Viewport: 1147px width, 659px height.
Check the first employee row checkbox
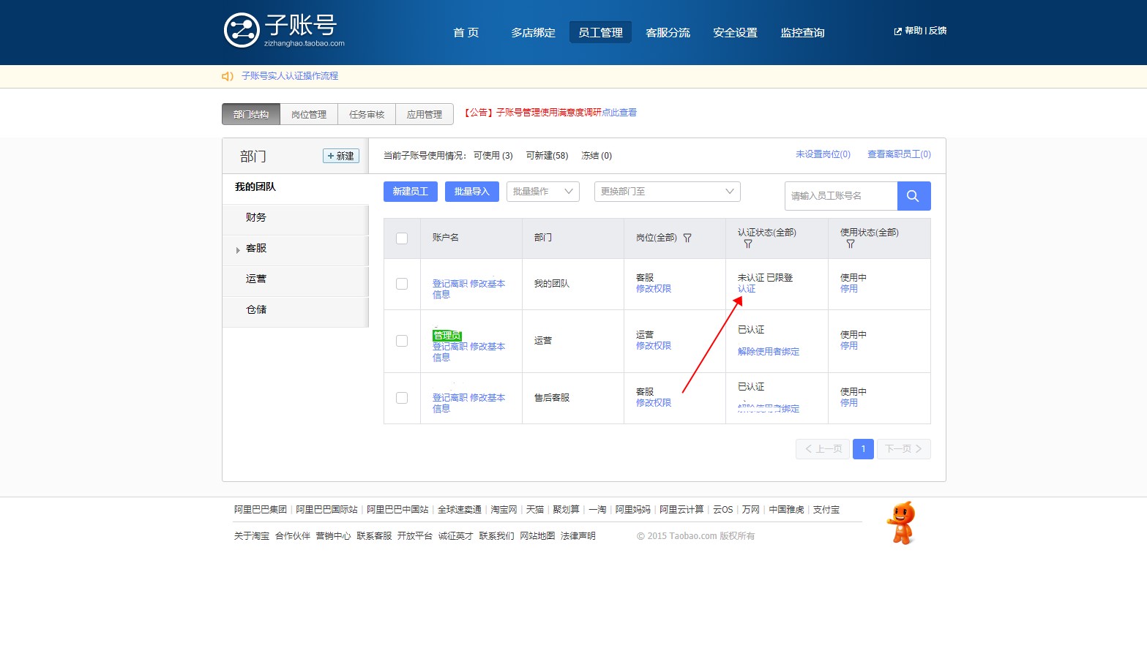[401, 284]
